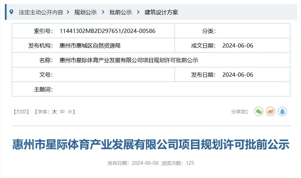Image resolution: width=301 pixels, height=178 pixels.
Task: Share to Weibo via red icon
Action: click(271, 111)
